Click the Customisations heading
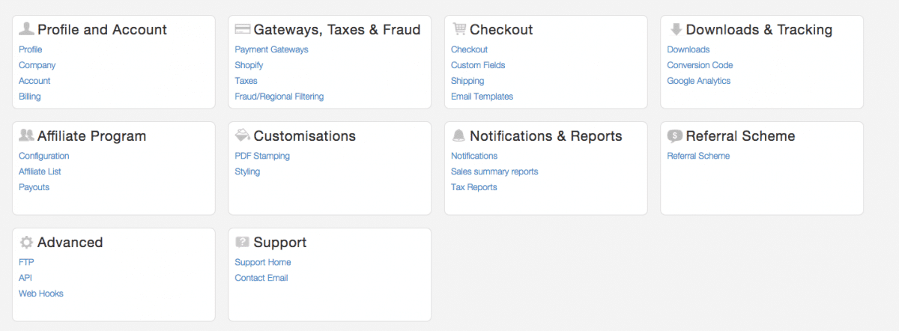Image resolution: width=899 pixels, height=331 pixels. (305, 136)
